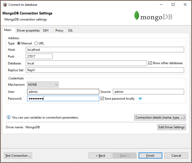Switch to the SSL tab
The image size is (192, 163).
[x=70, y=30]
